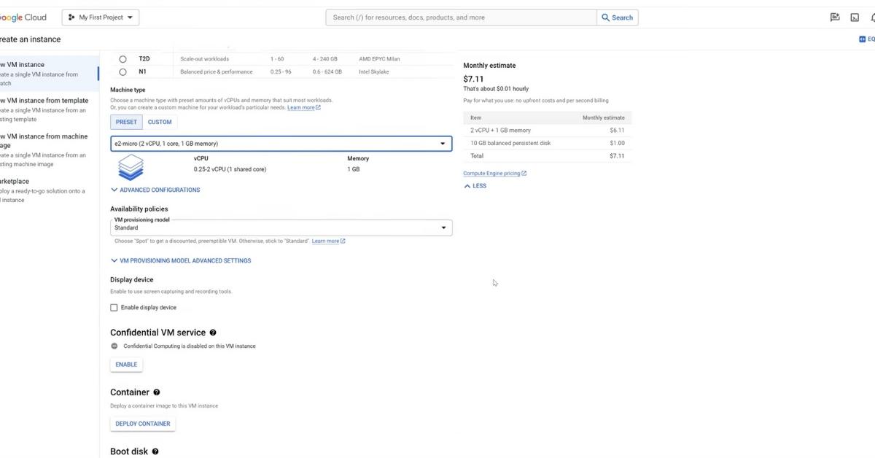The width and height of the screenshot is (875, 458).
Task: Click AMD EPYC Milan text in T2D row
Action: coord(379,59)
